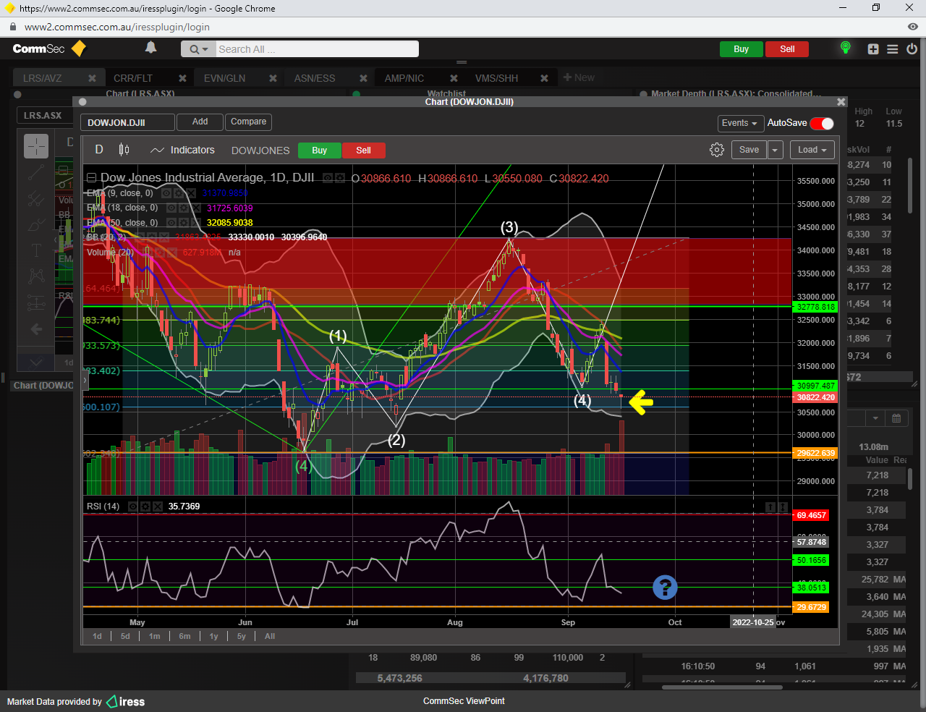Open chart settings gear icon
This screenshot has height=712, width=926.
716,150
